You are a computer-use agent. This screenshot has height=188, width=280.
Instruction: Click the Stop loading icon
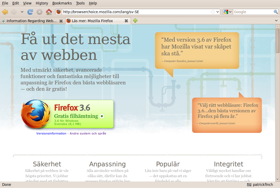pos(39,12)
